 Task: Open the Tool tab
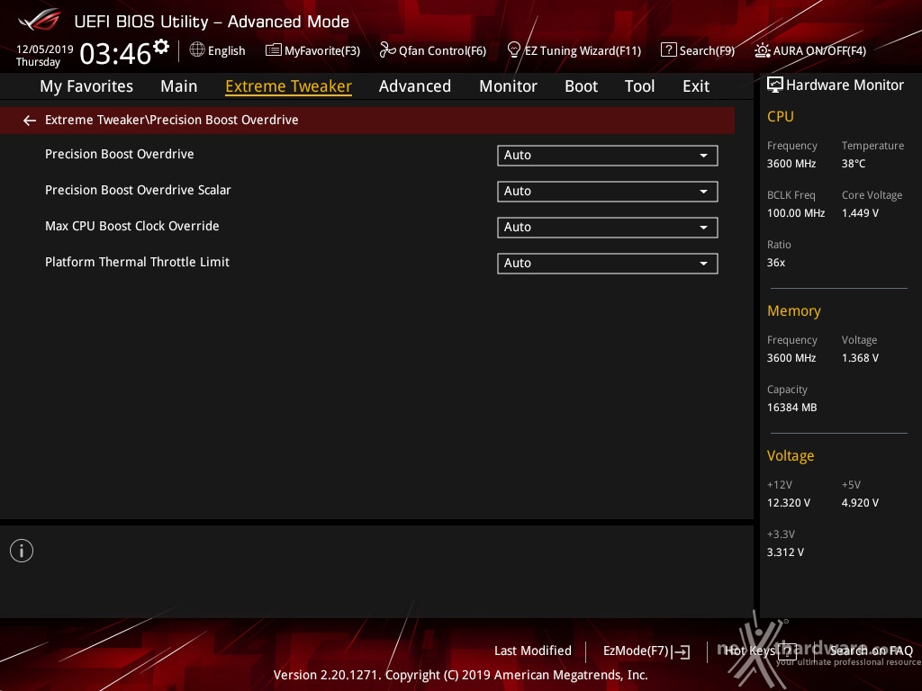[x=640, y=86]
